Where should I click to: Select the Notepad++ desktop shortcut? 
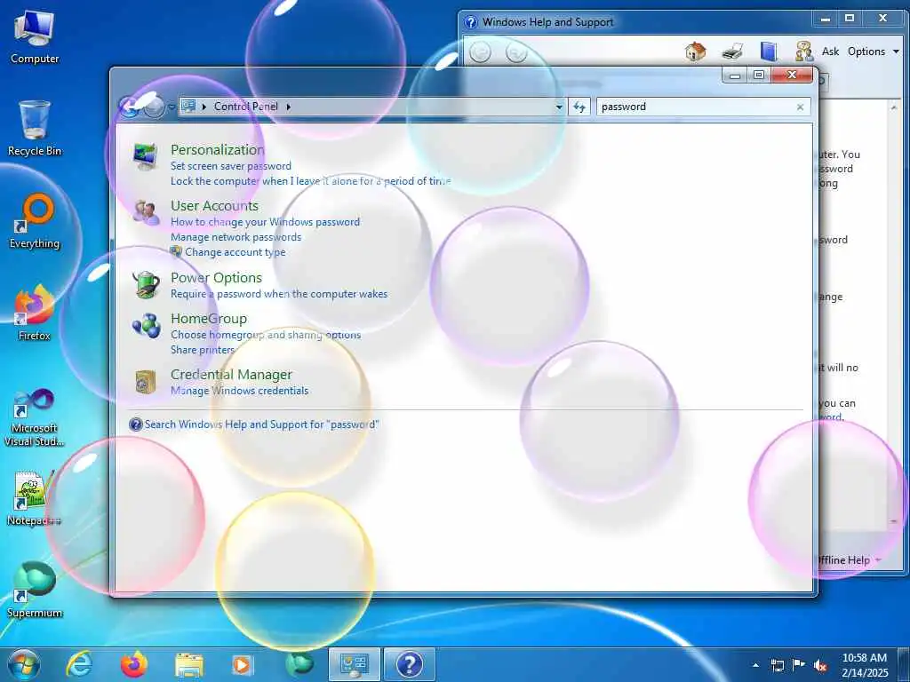tap(35, 498)
